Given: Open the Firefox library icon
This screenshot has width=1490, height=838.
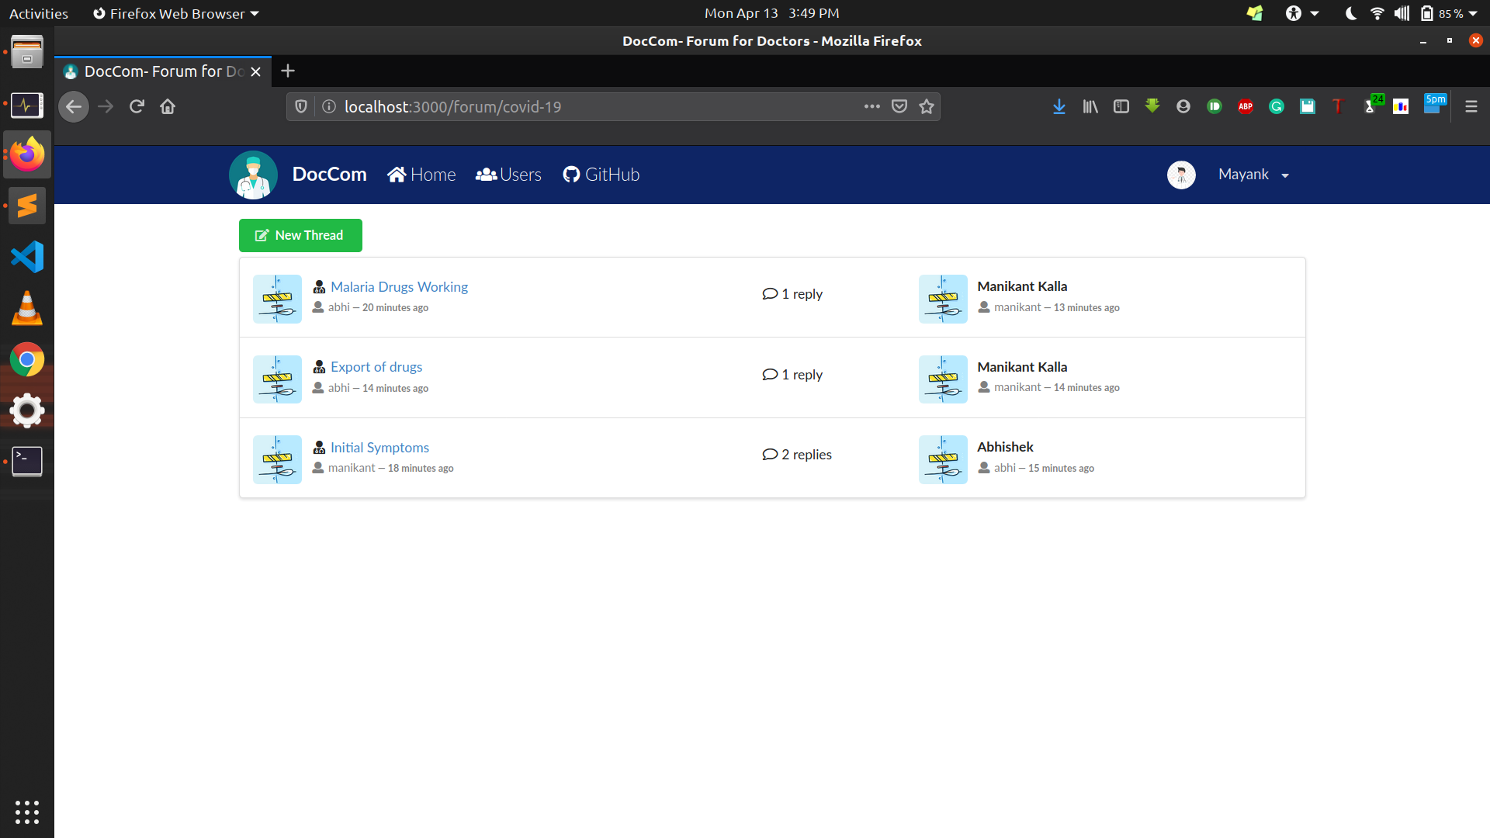Looking at the screenshot, I should click(x=1090, y=107).
